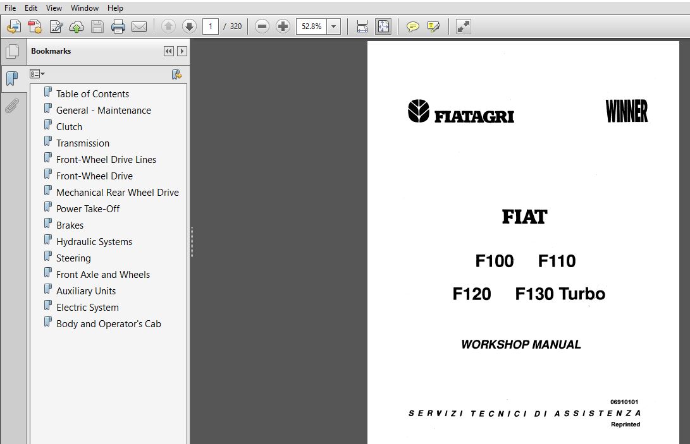
Task: Open the Auxiliary Units bookmark
Action: click(x=86, y=291)
